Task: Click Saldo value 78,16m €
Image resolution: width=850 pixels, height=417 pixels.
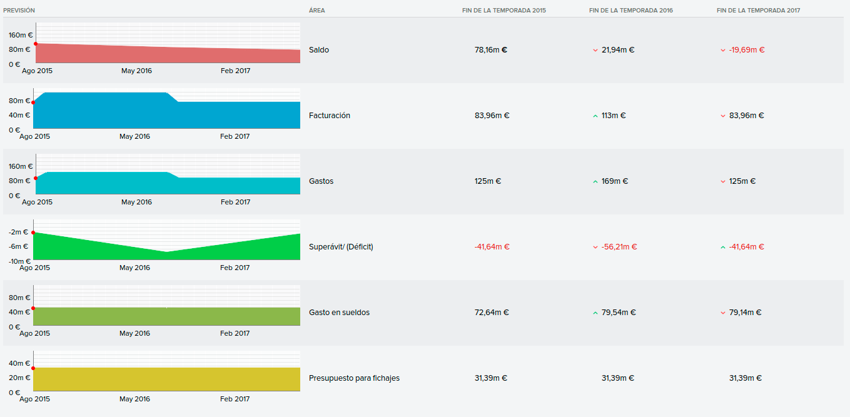Action: point(491,50)
